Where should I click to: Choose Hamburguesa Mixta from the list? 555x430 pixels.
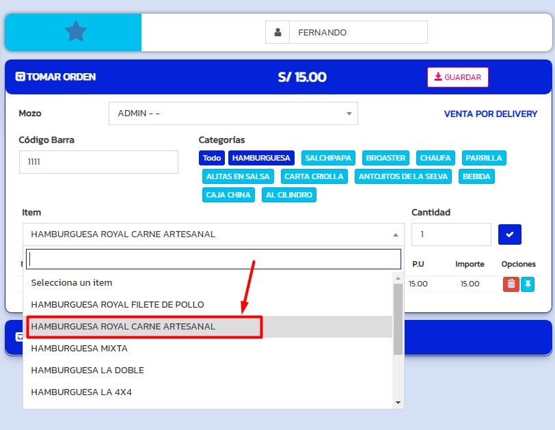coord(79,348)
